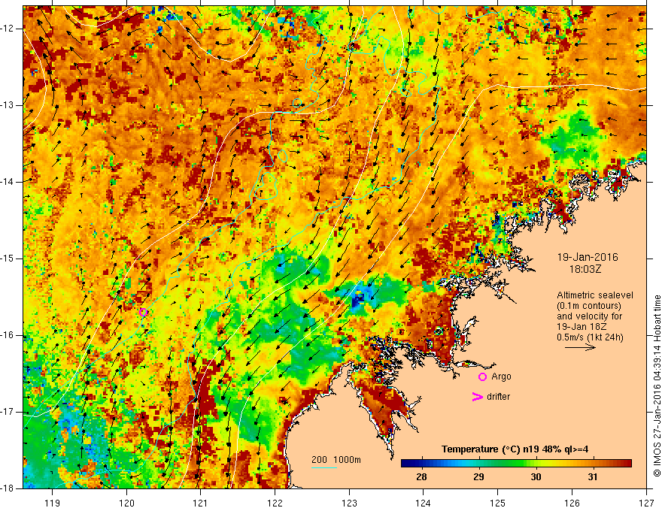Click the Temperature (°C) n19 title

click(515, 449)
